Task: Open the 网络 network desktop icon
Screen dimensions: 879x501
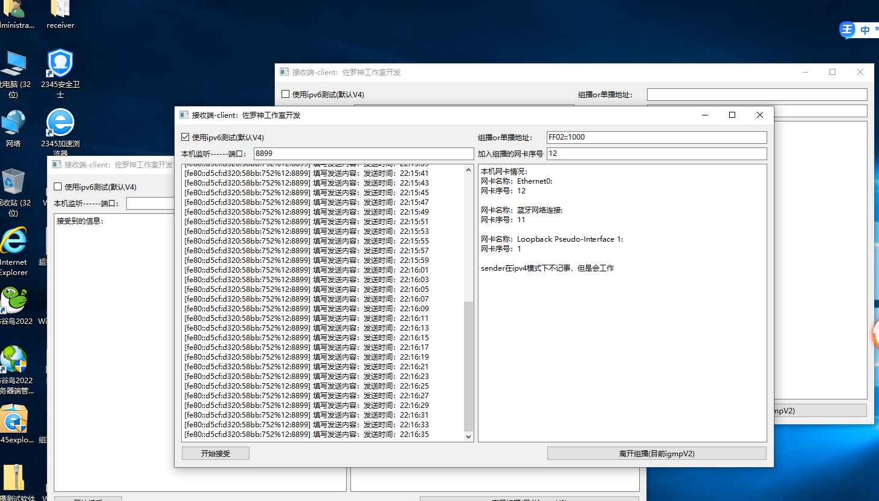Action: (x=13, y=123)
